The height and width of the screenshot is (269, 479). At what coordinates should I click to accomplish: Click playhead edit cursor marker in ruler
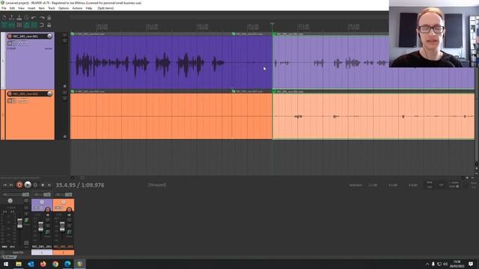272,25
